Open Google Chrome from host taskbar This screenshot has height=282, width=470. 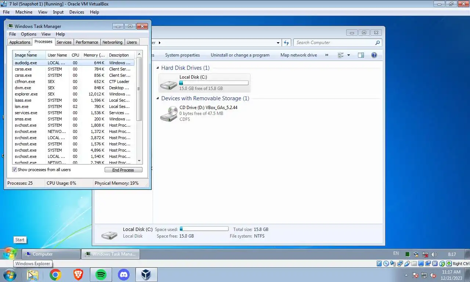pyautogui.click(x=55, y=275)
